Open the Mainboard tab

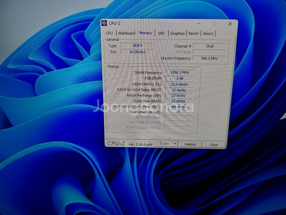(127, 33)
